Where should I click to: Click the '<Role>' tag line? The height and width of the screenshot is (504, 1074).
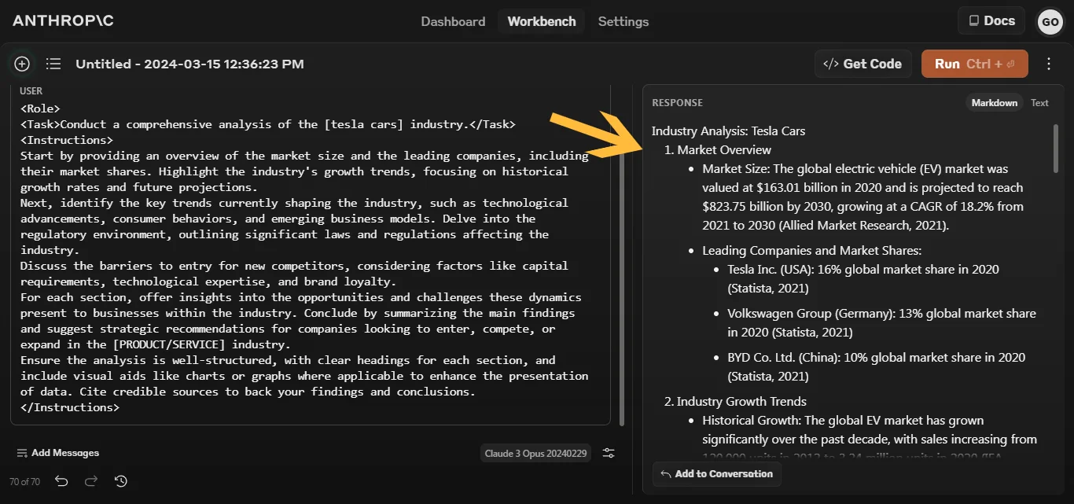click(40, 109)
